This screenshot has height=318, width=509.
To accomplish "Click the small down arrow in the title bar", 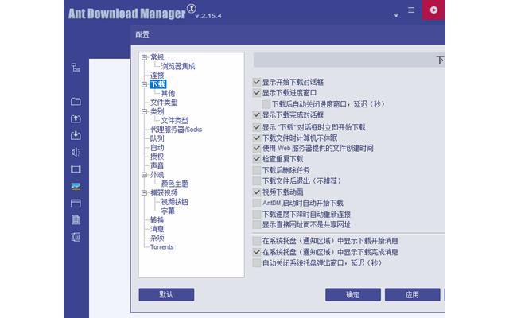I will [x=396, y=15].
